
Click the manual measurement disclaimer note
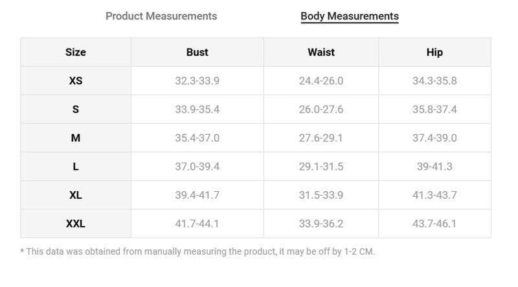click(197, 251)
